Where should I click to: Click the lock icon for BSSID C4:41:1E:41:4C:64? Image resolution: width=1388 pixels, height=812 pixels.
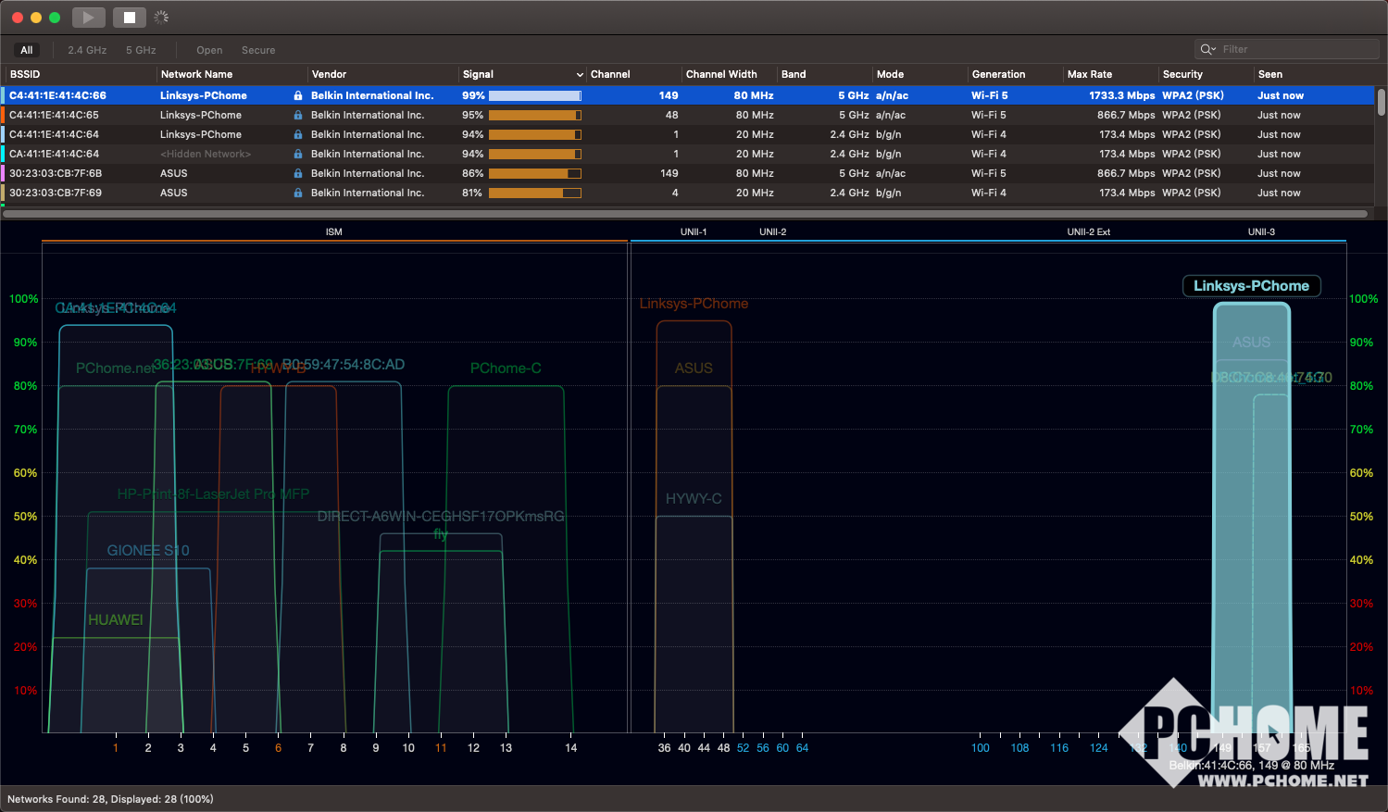point(298,134)
